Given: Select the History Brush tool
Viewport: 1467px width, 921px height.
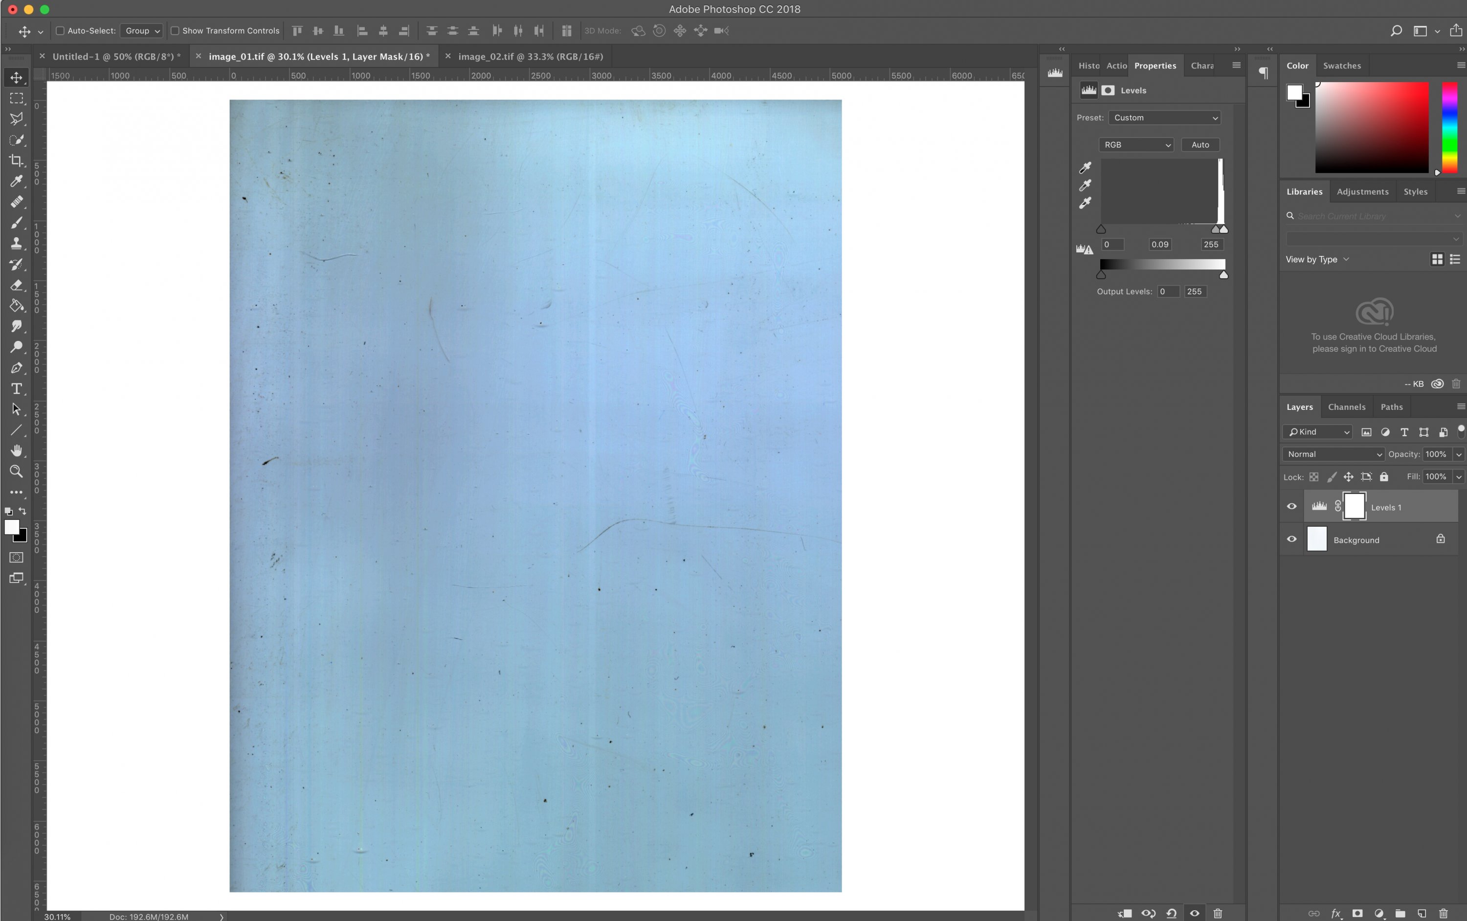Looking at the screenshot, I should click(17, 264).
